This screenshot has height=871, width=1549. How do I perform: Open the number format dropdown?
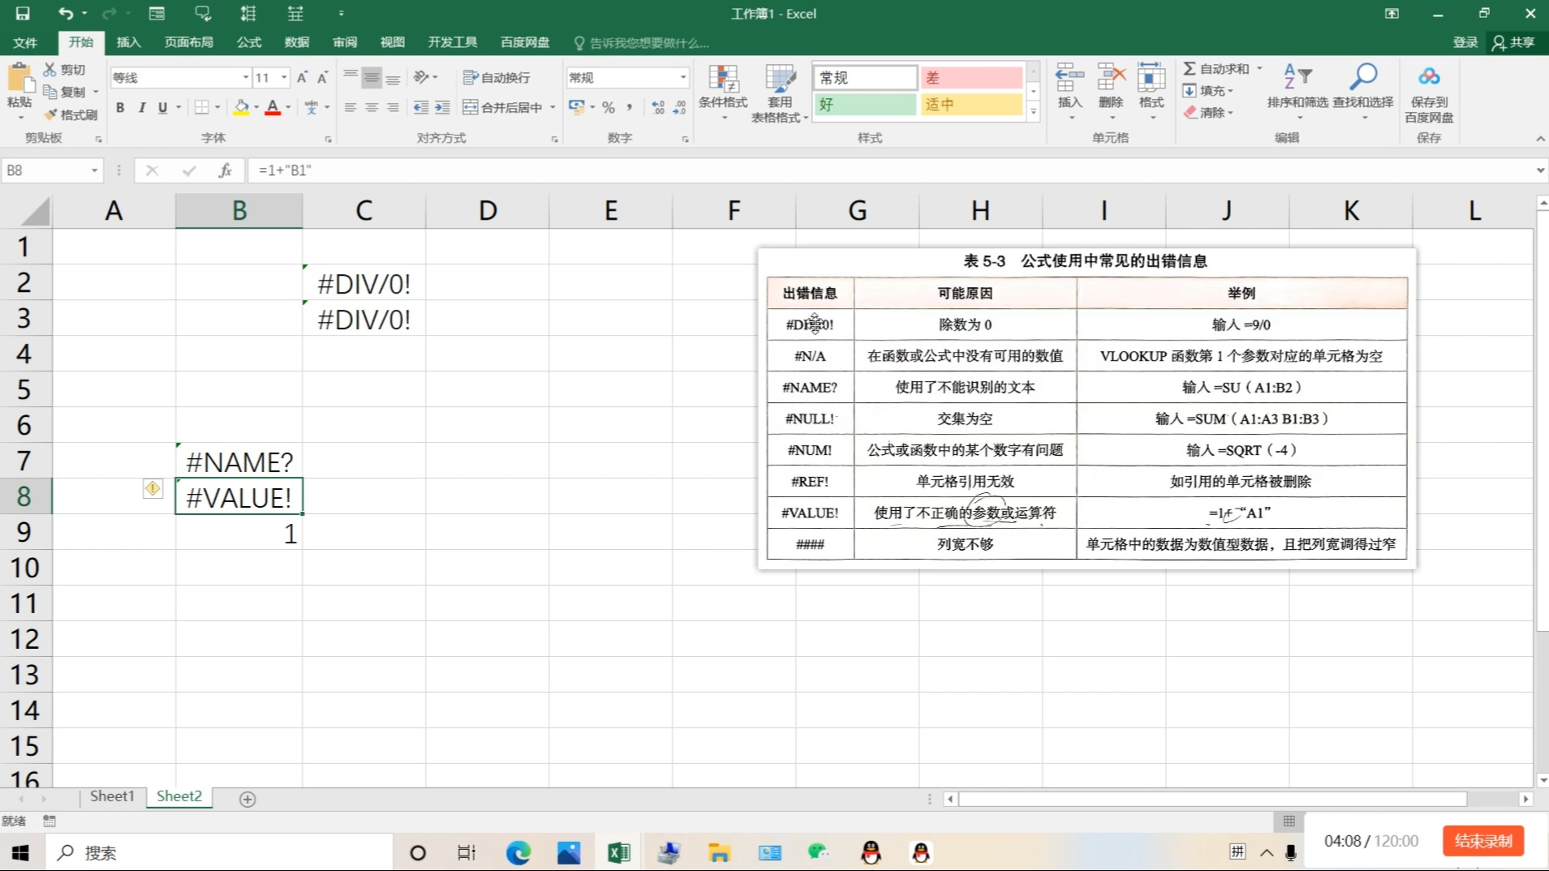click(x=683, y=78)
